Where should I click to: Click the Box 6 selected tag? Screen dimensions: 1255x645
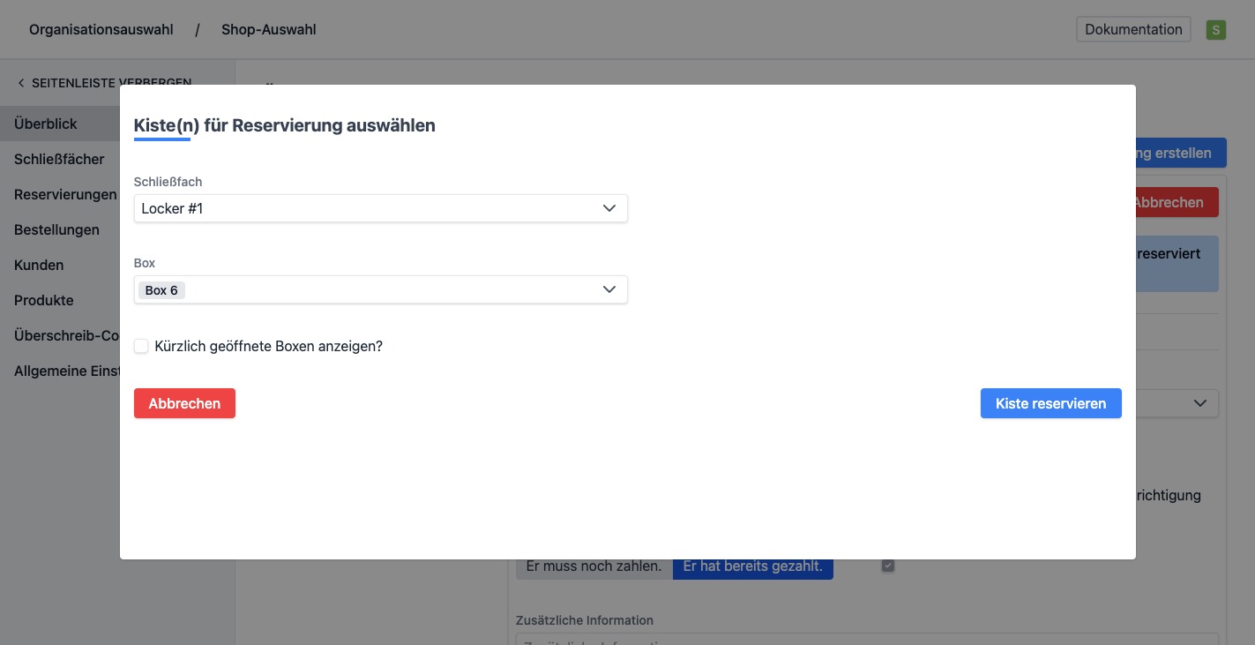[x=161, y=290]
